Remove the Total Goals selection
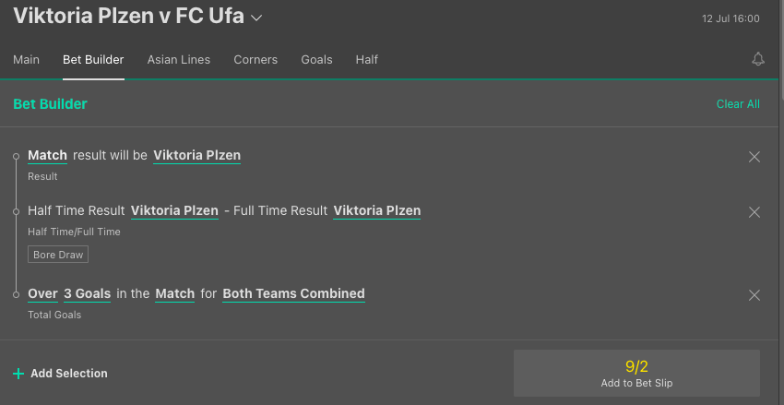This screenshot has height=405, width=784. coord(754,295)
